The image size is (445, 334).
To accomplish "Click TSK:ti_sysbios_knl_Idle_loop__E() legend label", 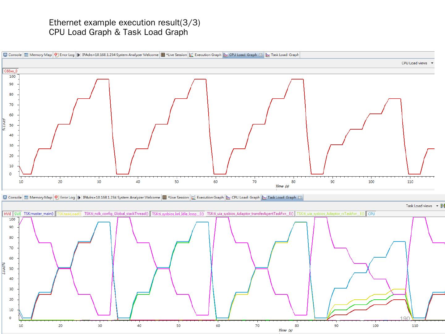I will point(178,214).
